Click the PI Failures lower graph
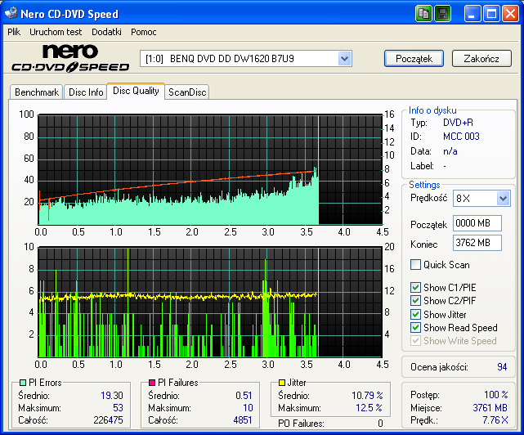 tap(210, 303)
